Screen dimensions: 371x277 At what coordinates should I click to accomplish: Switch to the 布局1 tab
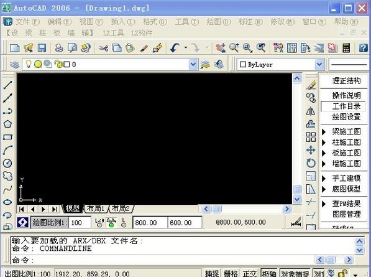pyautogui.click(x=96, y=209)
